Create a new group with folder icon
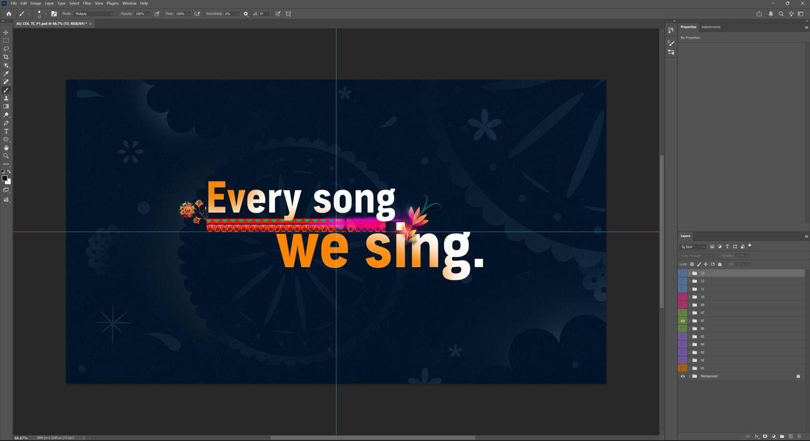This screenshot has width=810, height=441. pyautogui.click(x=782, y=436)
